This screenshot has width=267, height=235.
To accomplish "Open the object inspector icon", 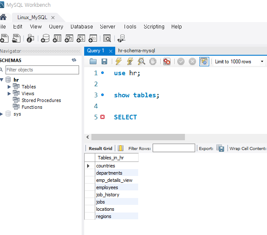I will [31, 38].
